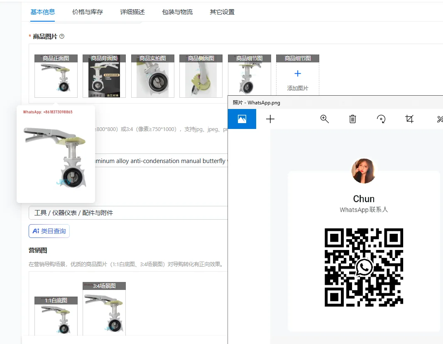Click the Photos image view icon
This screenshot has width=443, height=344.
(242, 119)
